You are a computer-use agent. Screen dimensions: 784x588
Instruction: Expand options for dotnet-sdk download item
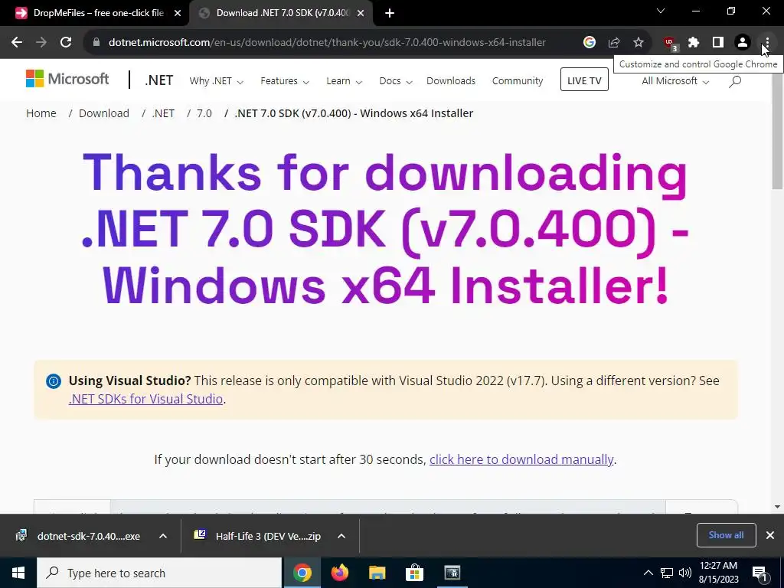pos(163,536)
